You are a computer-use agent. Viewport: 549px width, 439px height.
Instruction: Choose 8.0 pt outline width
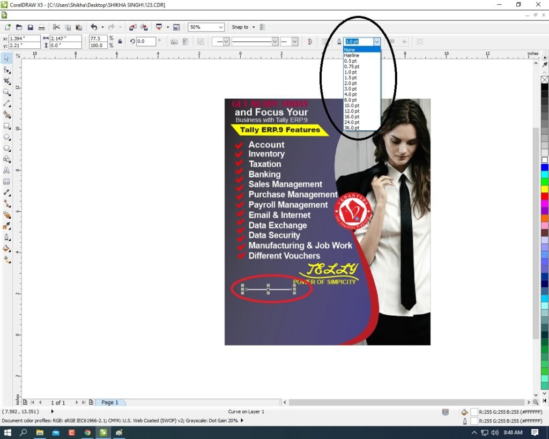coord(362,100)
